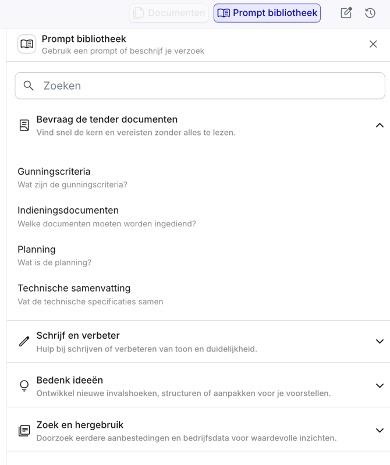This screenshot has height=465, width=390.
Task: Click the library icon for Zoek en hergebruik
Action: 24,431
